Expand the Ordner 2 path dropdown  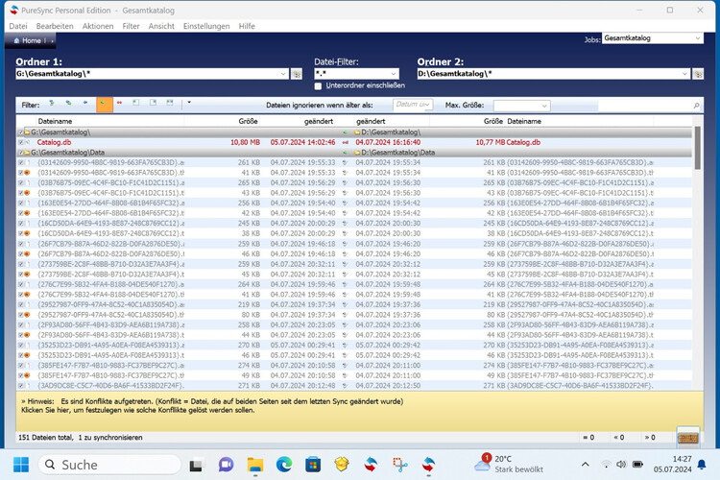tap(684, 74)
